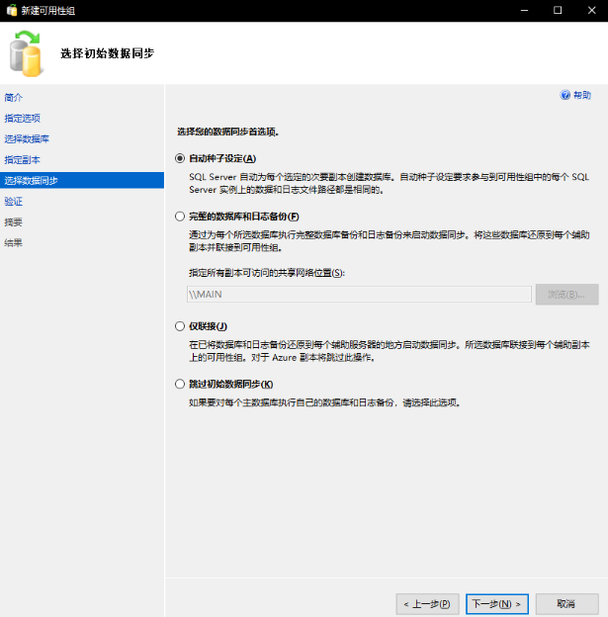
Task: Click the availability group wizard header icon
Action: (28, 52)
